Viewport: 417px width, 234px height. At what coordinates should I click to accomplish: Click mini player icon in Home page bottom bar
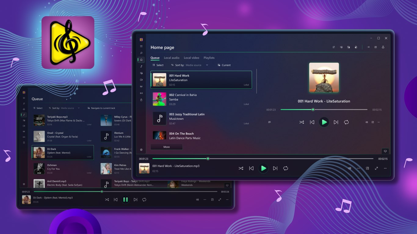click(x=367, y=168)
